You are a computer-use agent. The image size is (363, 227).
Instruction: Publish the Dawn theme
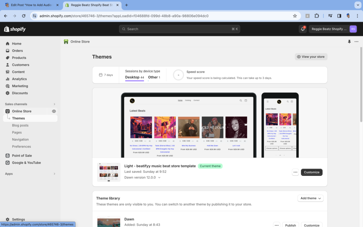click(x=290, y=225)
